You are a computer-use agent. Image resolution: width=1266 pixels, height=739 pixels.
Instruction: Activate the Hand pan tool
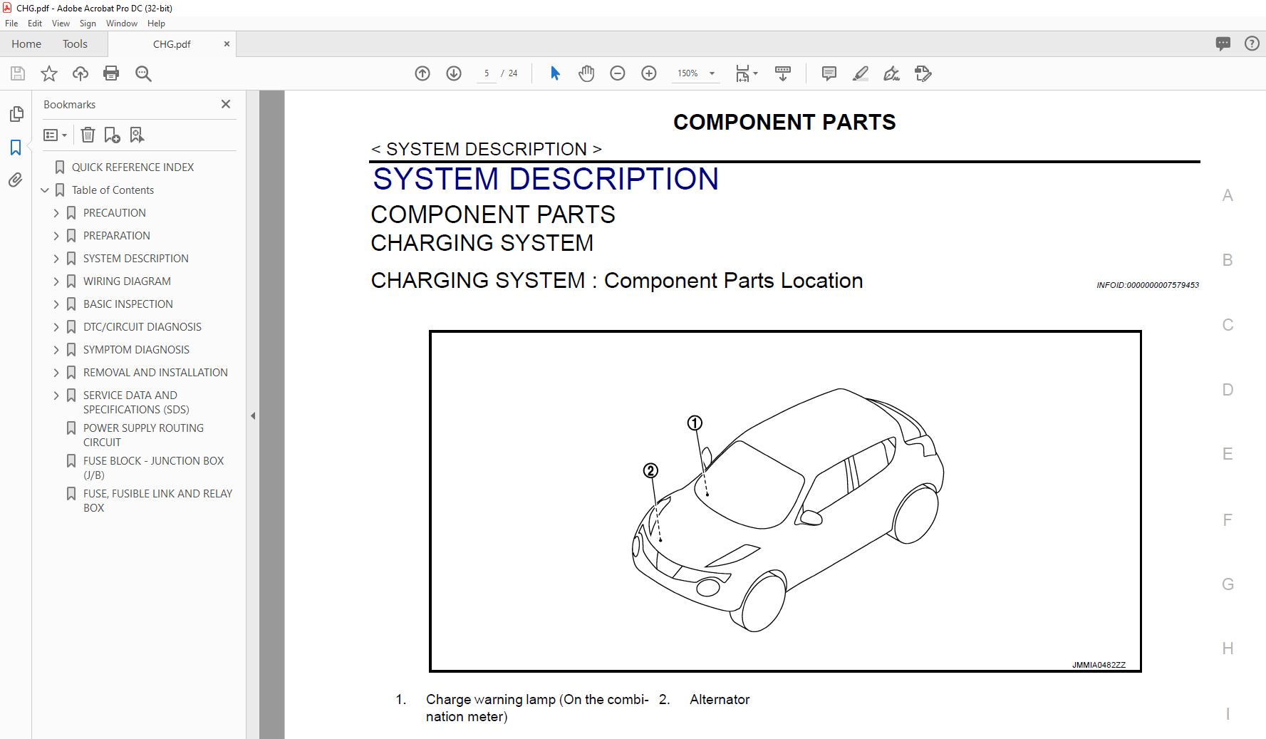pos(586,73)
